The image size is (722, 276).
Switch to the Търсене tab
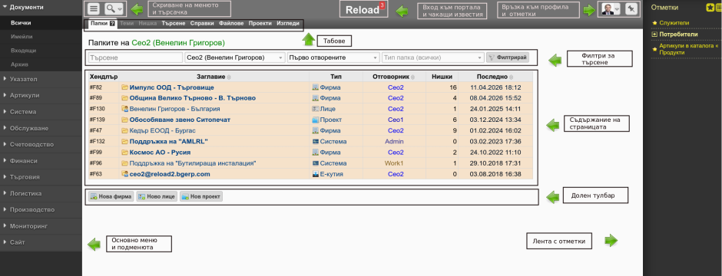click(174, 23)
